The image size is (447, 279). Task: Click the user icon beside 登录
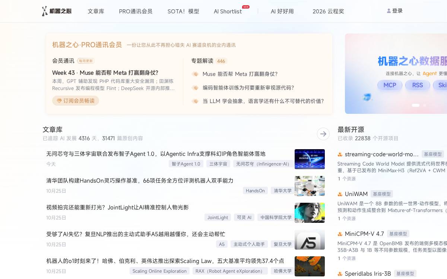tap(389, 11)
